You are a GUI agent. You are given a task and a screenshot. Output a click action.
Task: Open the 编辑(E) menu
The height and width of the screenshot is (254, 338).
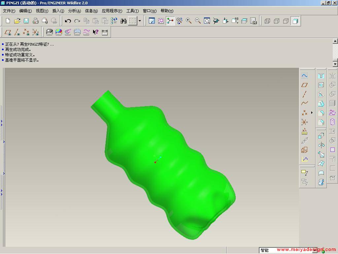25,11
